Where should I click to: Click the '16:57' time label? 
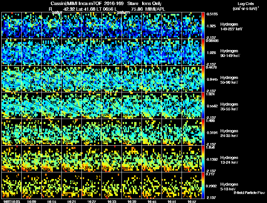point(192,202)
